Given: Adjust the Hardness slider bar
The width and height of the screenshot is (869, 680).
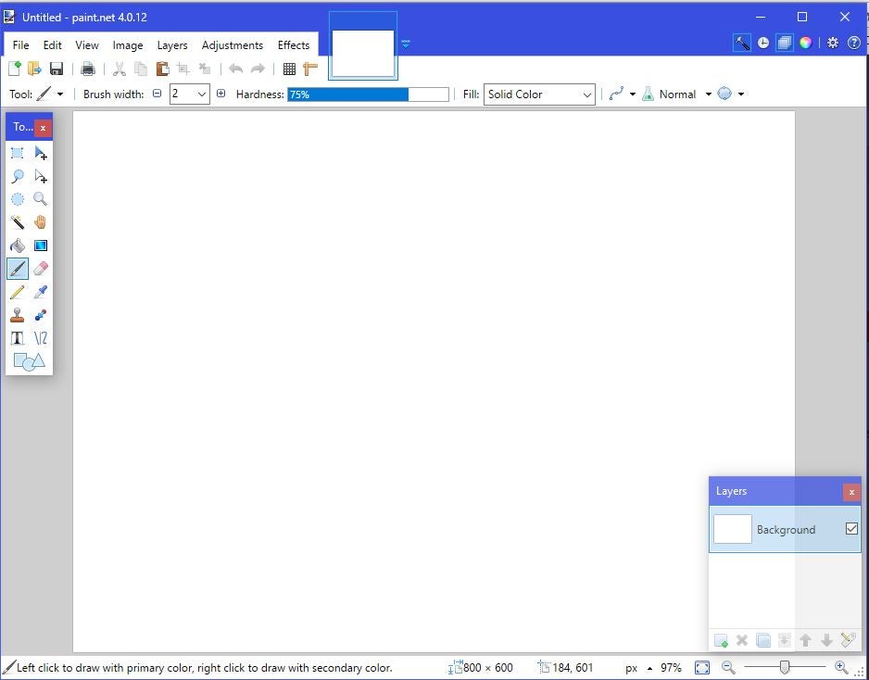Looking at the screenshot, I should pos(368,94).
